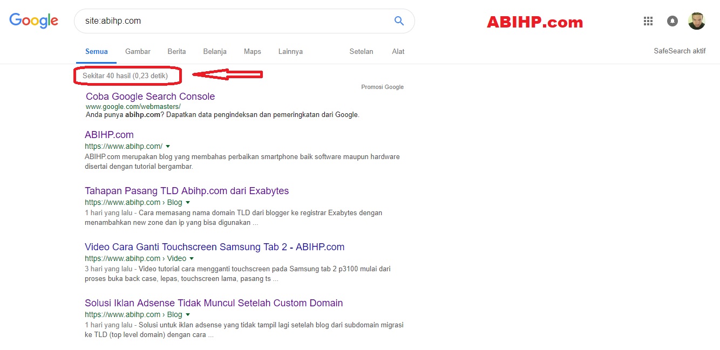Click the SafeSearch aktif label
The width and height of the screenshot is (720, 350).
[x=680, y=51]
